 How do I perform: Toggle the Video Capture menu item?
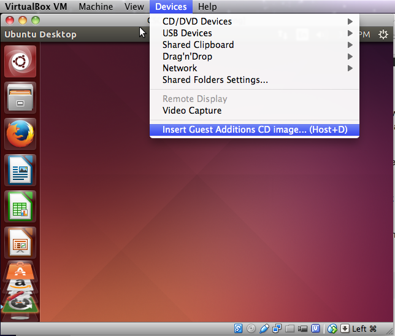click(255, 111)
